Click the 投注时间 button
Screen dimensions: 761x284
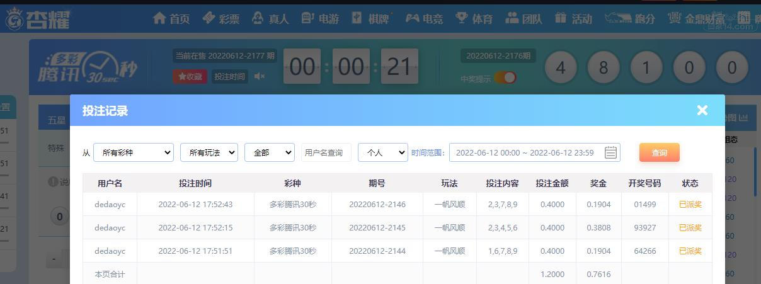pyautogui.click(x=229, y=76)
